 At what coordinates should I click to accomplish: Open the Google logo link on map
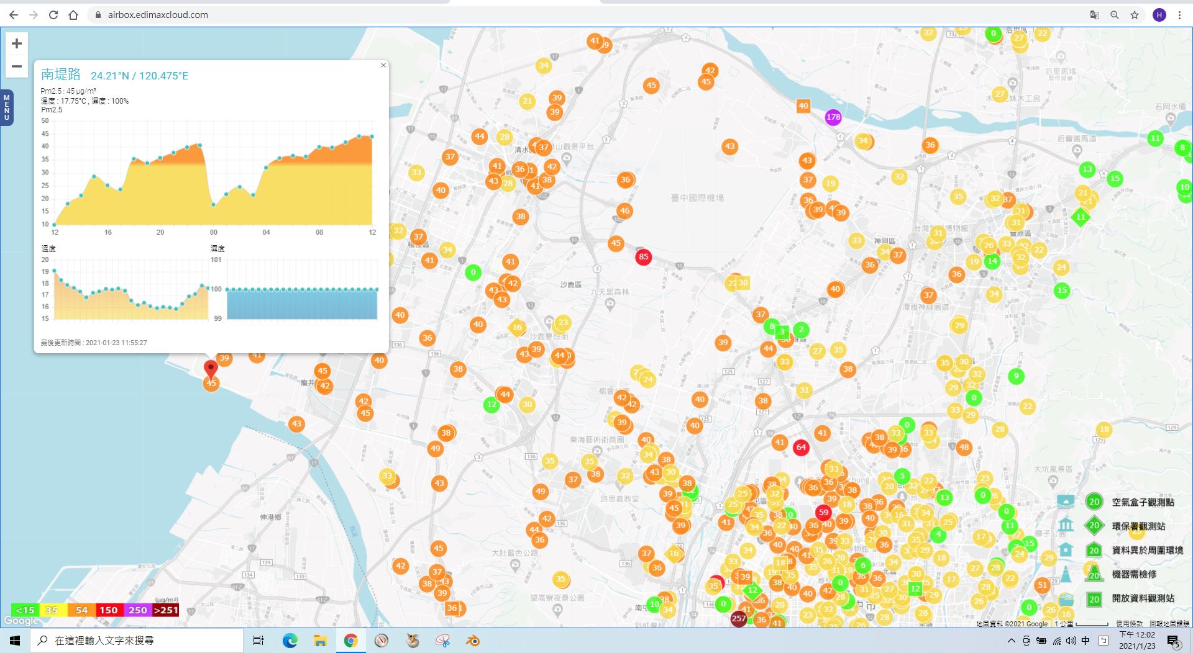pyautogui.click(x=22, y=621)
